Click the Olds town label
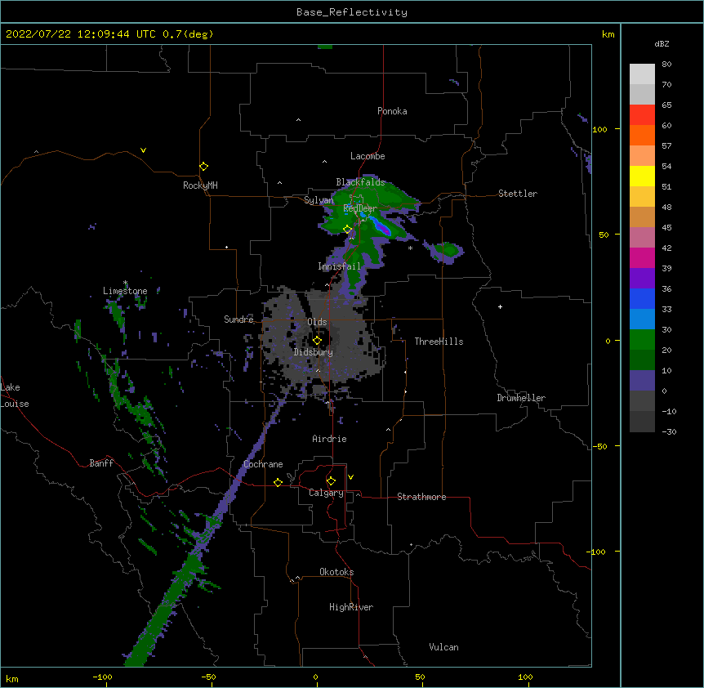Image resolution: width=704 pixels, height=688 pixels. pos(317,322)
